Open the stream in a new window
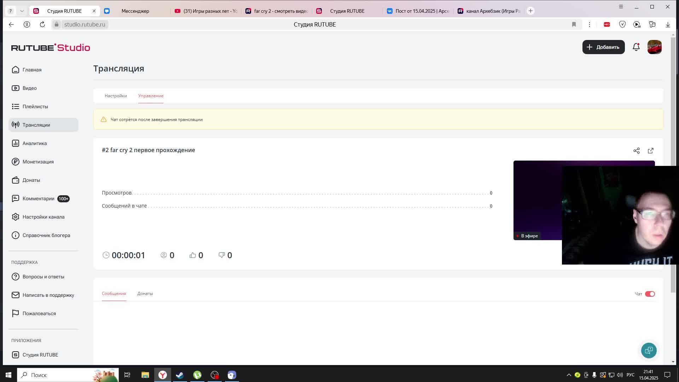Screen dimensions: 679x382 click(650, 151)
